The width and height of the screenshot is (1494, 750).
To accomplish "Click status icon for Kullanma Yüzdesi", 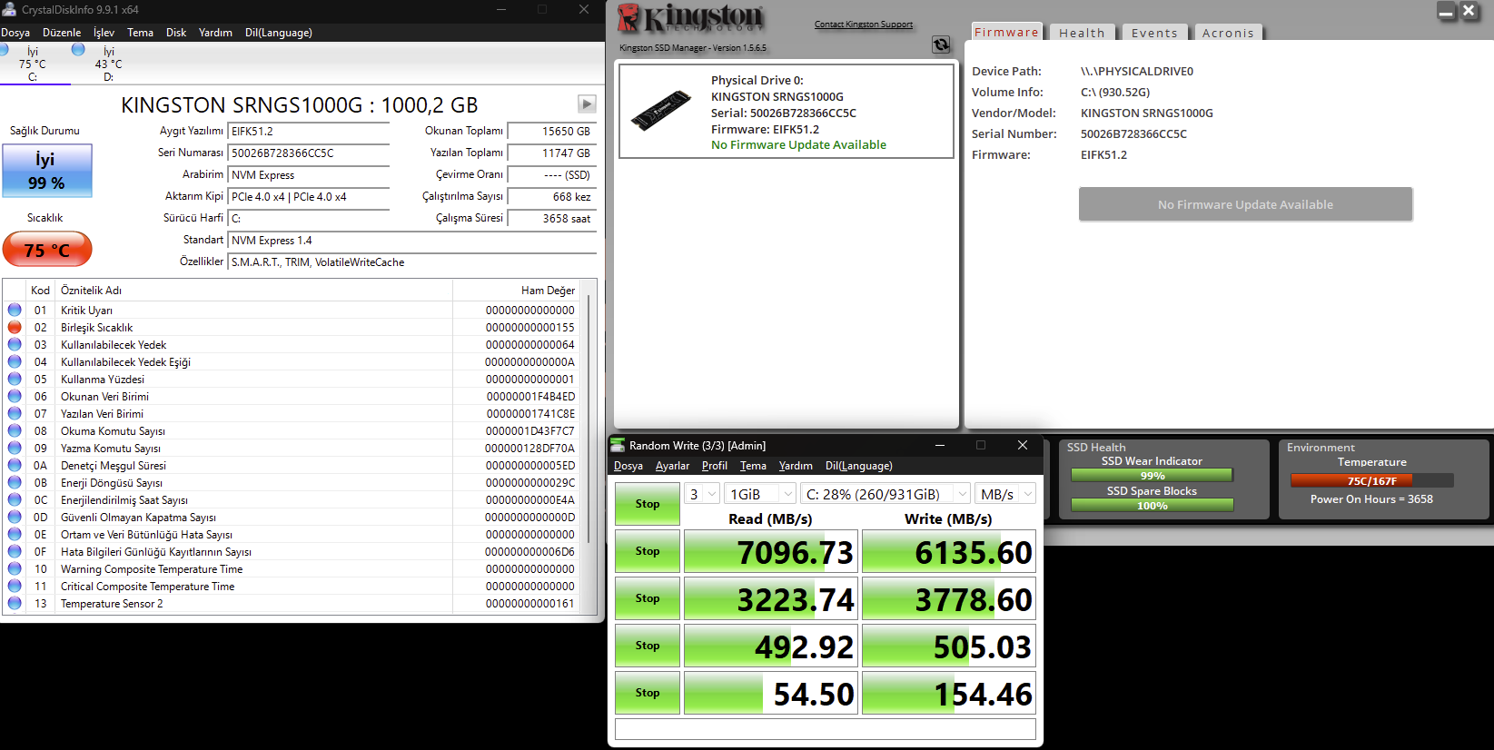I will [15, 379].
